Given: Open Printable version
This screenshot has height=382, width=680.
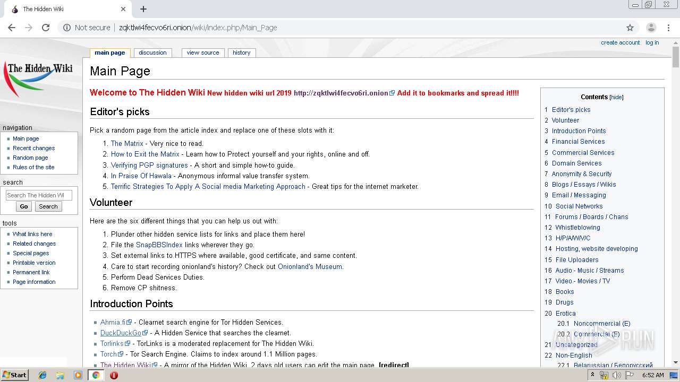Looking at the screenshot, I should pos(34,263).
